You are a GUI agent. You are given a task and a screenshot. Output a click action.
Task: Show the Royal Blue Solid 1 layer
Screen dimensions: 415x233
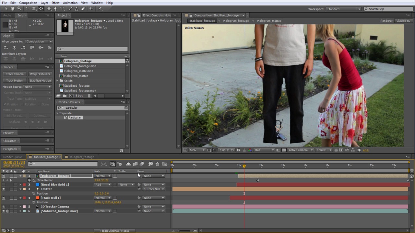pos(4,185)
